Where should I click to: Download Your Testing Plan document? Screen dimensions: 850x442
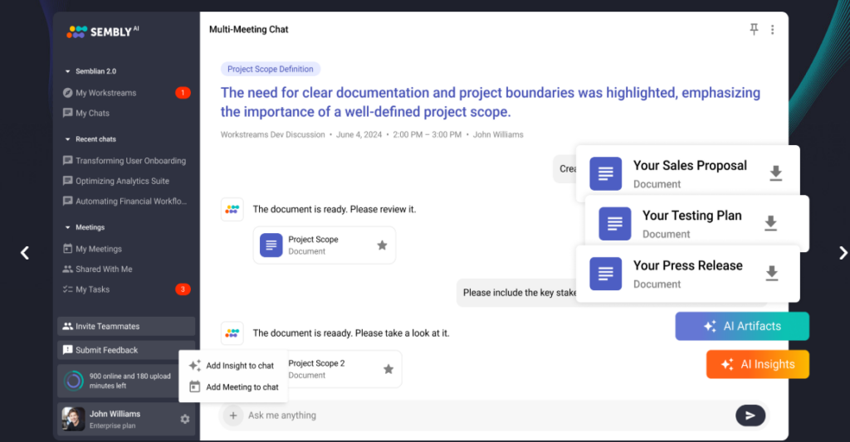[771, 223]
